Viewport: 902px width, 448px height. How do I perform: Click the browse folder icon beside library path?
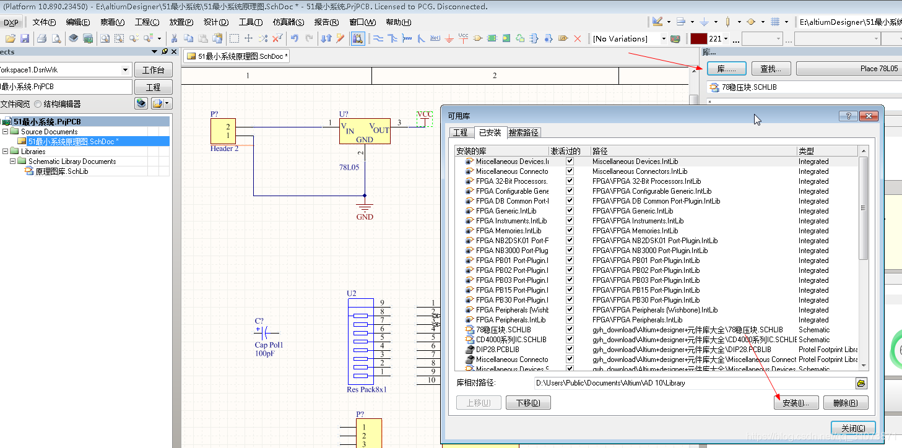[x=861, y=383]
